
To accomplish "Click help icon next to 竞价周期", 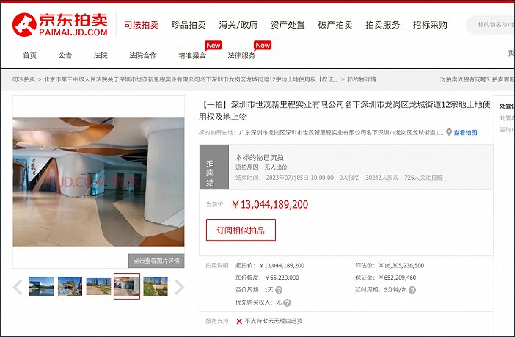I will pyautogui.click(x=279, y=290).
